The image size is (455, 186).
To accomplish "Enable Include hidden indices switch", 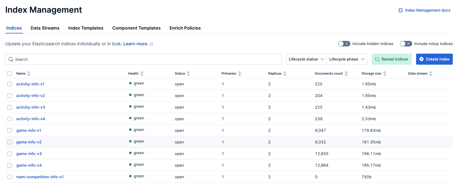I will [x=344, y=44].
